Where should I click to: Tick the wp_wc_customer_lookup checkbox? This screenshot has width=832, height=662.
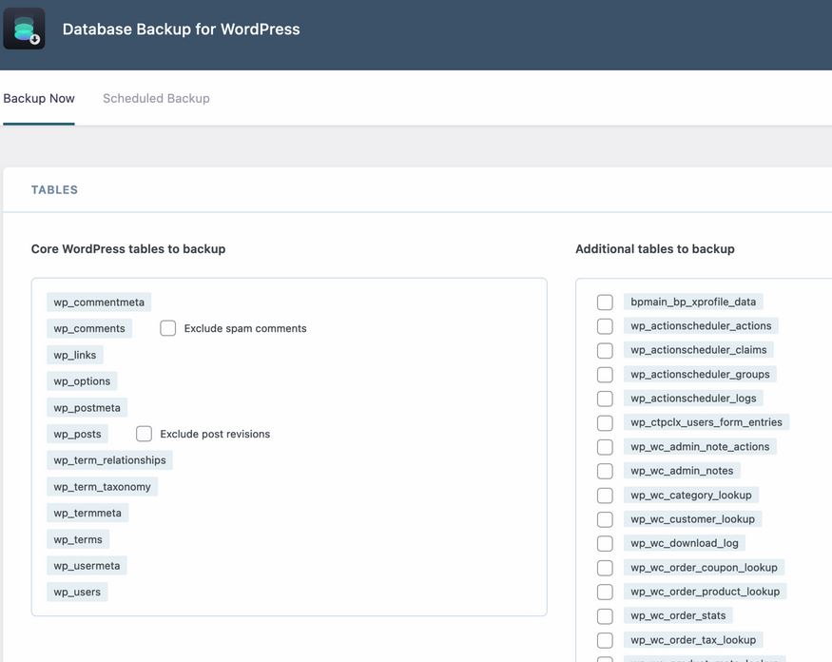coord(605,519)
